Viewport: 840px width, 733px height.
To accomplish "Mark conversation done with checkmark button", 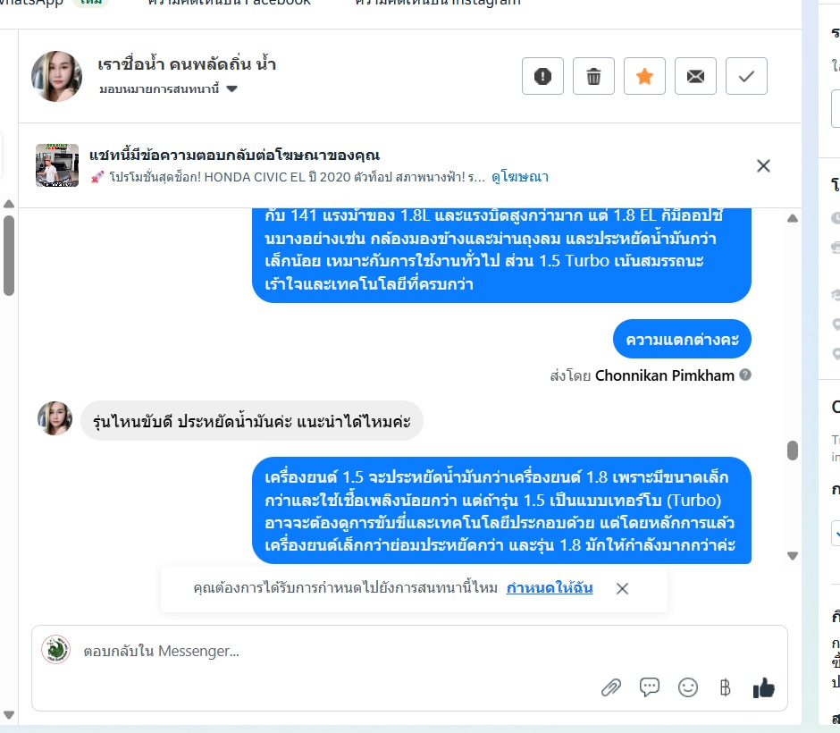I will tap(746, 76).
